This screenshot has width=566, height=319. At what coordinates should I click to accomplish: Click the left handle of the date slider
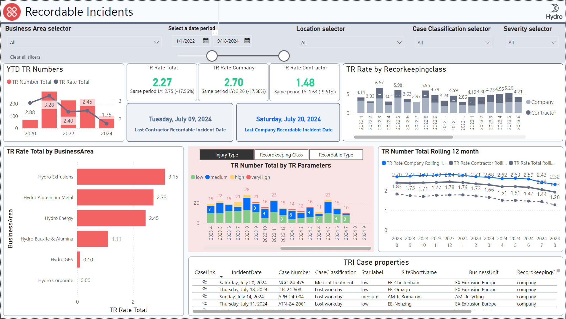pyautogui.click(x=212, y=56)
